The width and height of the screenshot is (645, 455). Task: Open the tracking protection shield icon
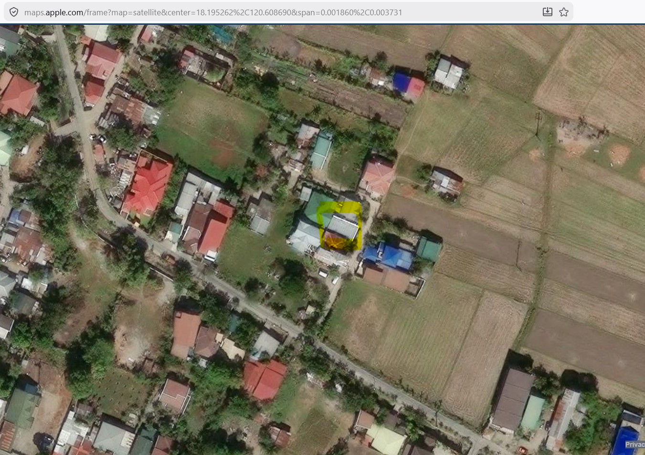pos(14,12)
